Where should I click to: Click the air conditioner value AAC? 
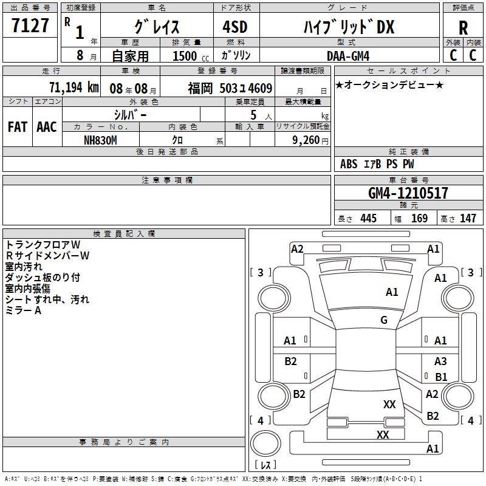coord(47,127)
